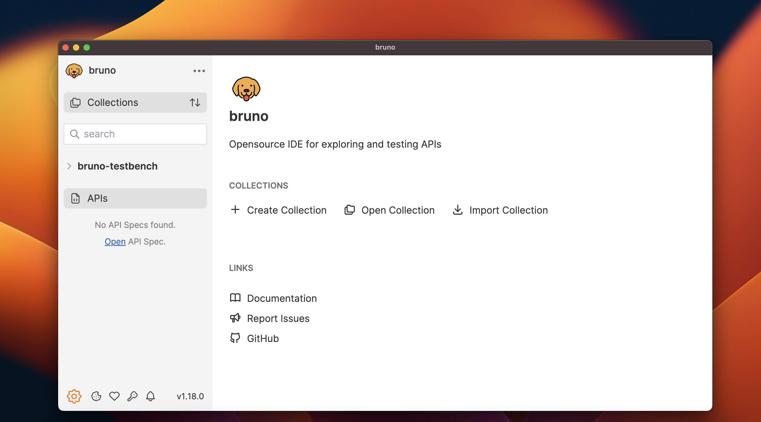Click the Heart/favorites icon
Viewport: 761px width, 422px height.
114,396
